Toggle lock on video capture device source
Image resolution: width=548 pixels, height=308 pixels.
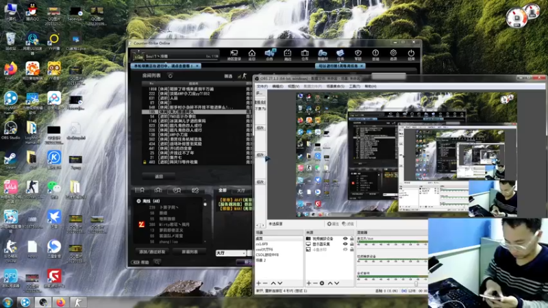click(352, 239)
